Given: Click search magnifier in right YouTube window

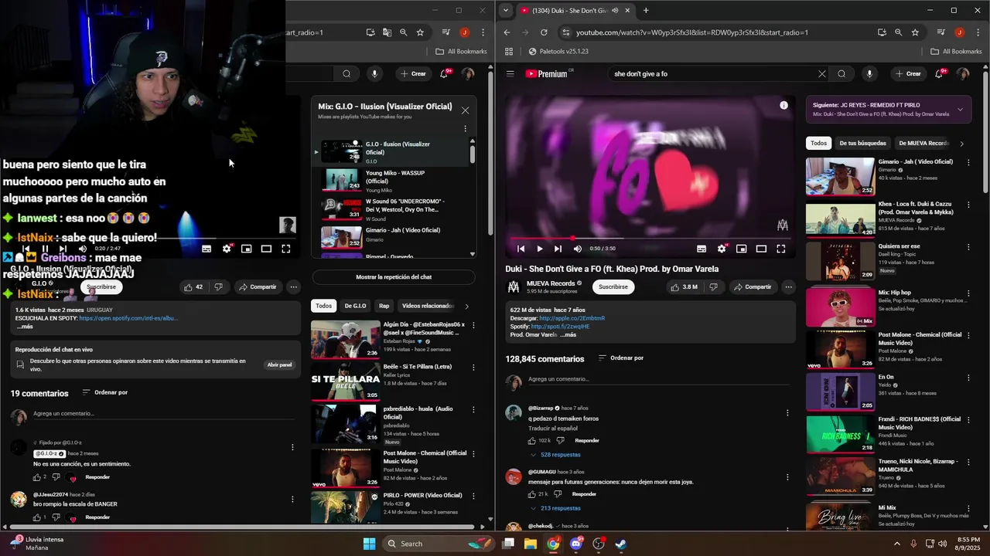Looking at the screenshot, I should (x=841, y=74).
